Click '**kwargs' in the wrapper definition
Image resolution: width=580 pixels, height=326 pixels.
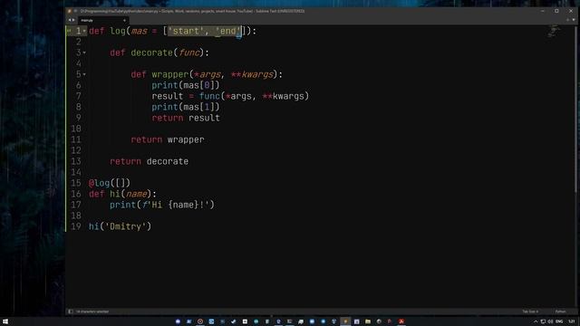pyautogui.click(x=252, y=74)
